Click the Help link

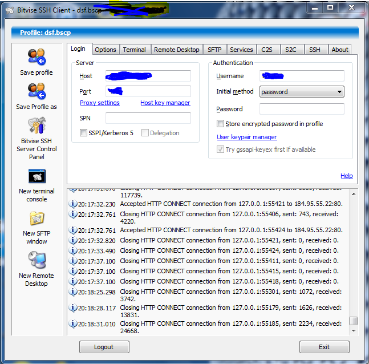[347, 176]
